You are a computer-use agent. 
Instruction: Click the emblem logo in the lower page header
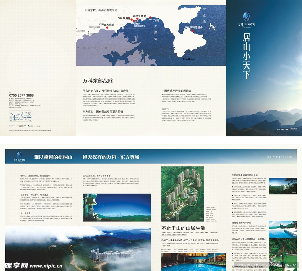click(19, 155)
